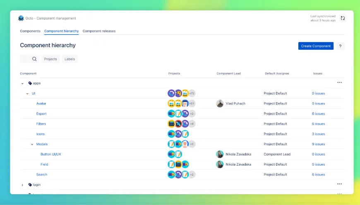Switch to the Components tab
This screenshot has width=360, height=205.
30,31
